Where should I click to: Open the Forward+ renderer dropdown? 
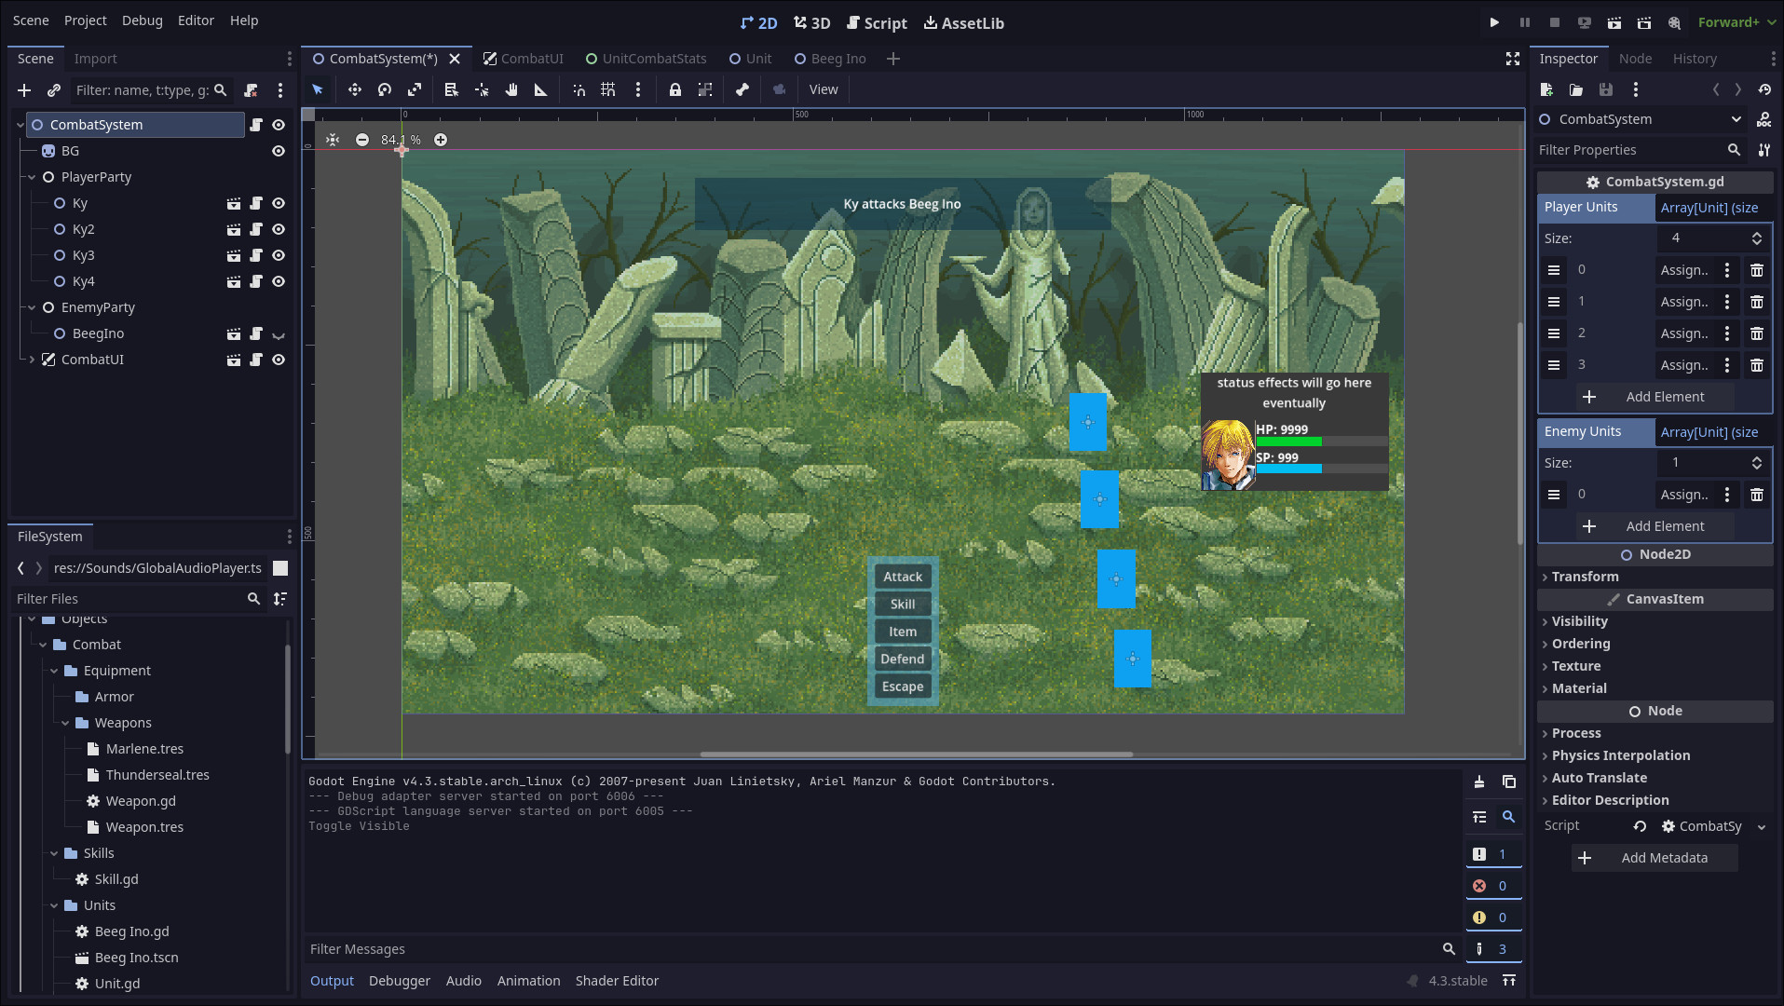coord(1735,21)
